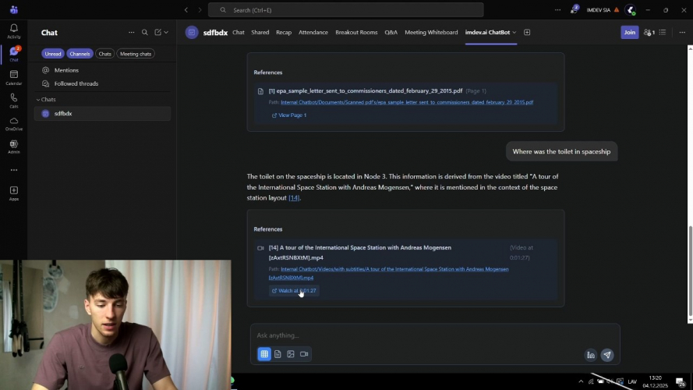Click the Teams logo icon

pos(14,9)
